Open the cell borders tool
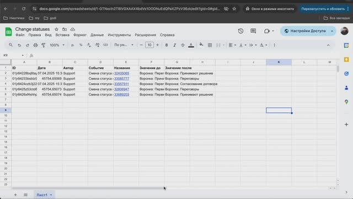Viewport: 353px width, 199px height. click(x=210, y=45)
